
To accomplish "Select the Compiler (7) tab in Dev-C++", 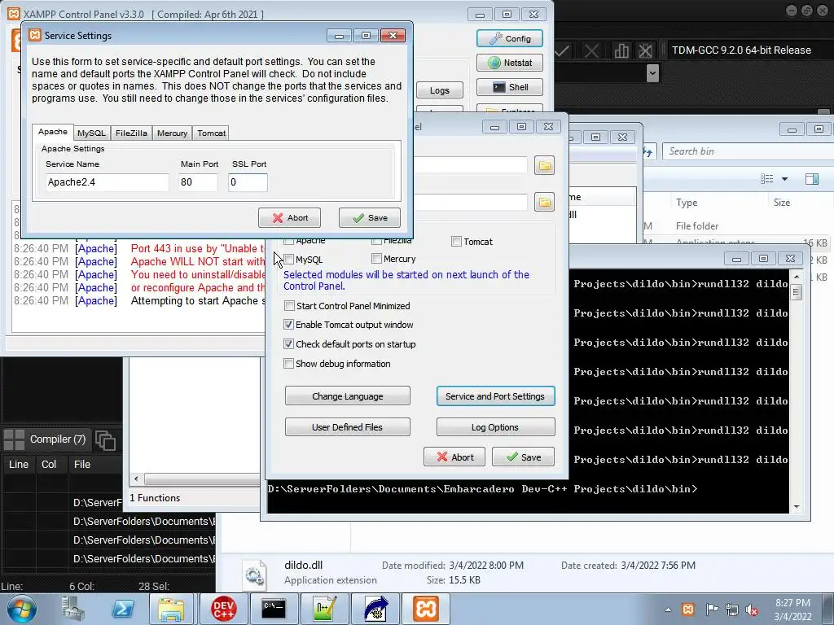I will pos(46,439).
